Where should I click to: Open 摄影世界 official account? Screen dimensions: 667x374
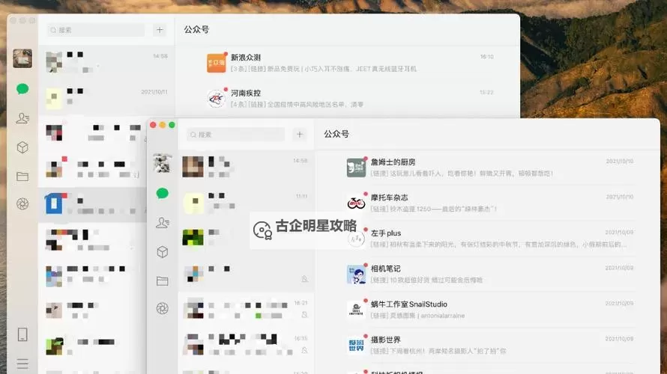tap(488, 345)
